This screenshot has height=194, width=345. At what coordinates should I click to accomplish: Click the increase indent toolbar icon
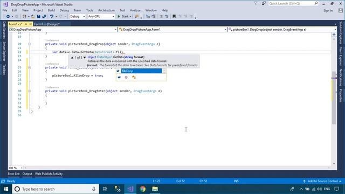click(154, 17)
